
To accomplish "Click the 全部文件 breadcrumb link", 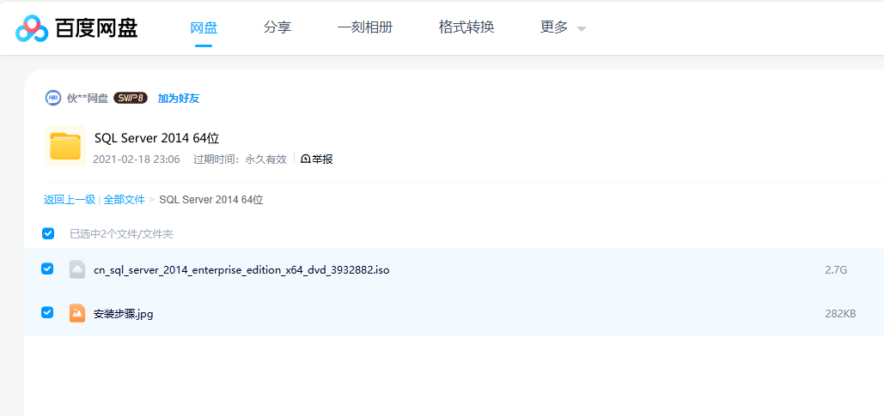I will [x=125, y=200].
